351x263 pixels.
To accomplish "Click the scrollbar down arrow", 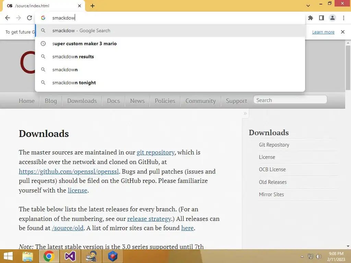I will 348,246.
